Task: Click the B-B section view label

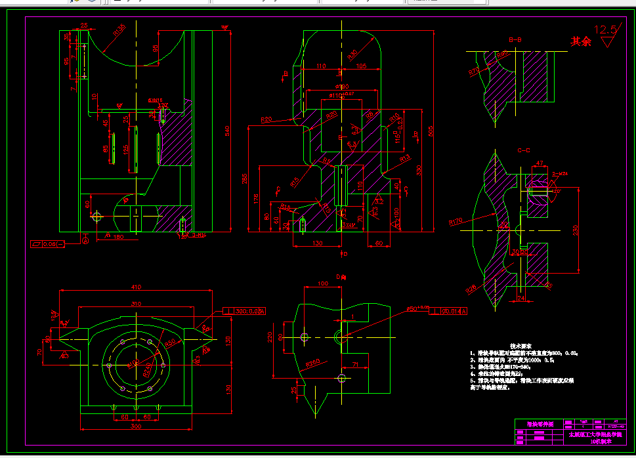Action: [515, 40]
